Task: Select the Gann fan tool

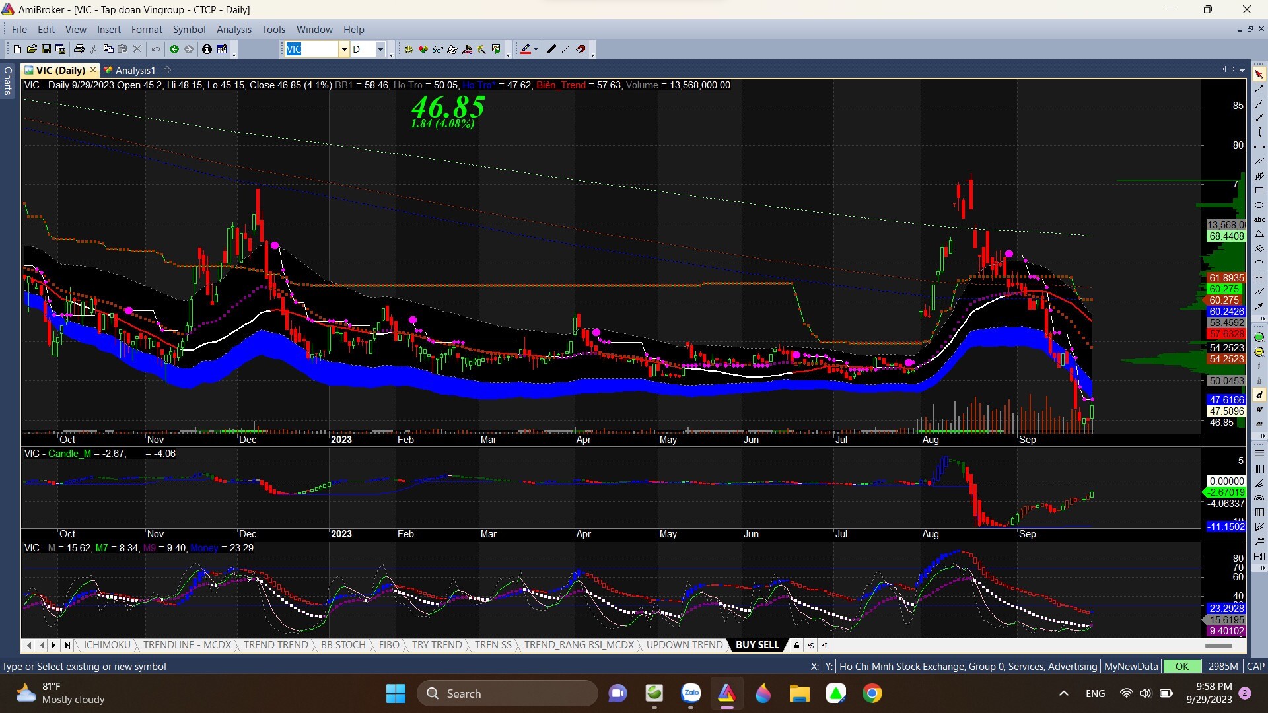Action: 1259,527
